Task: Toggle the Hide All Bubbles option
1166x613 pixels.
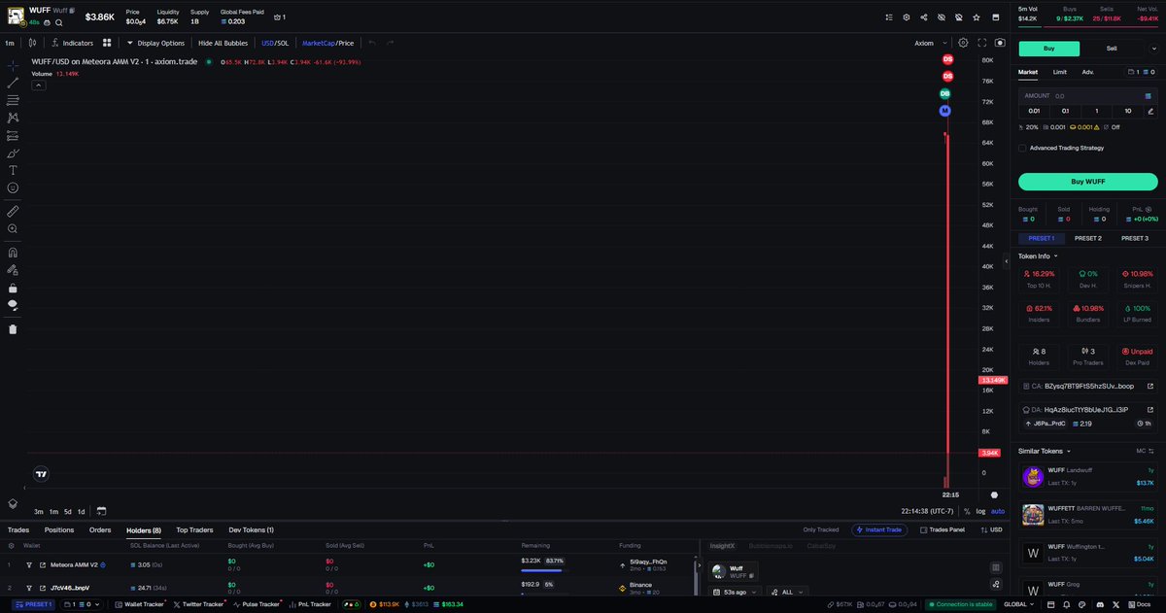Action: [223, 43]
